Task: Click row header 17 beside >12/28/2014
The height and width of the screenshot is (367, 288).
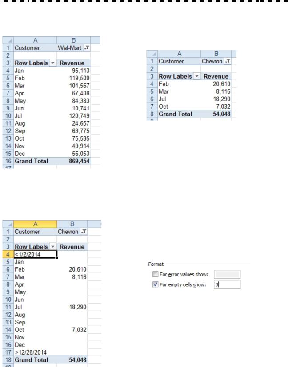Action: 8,352
